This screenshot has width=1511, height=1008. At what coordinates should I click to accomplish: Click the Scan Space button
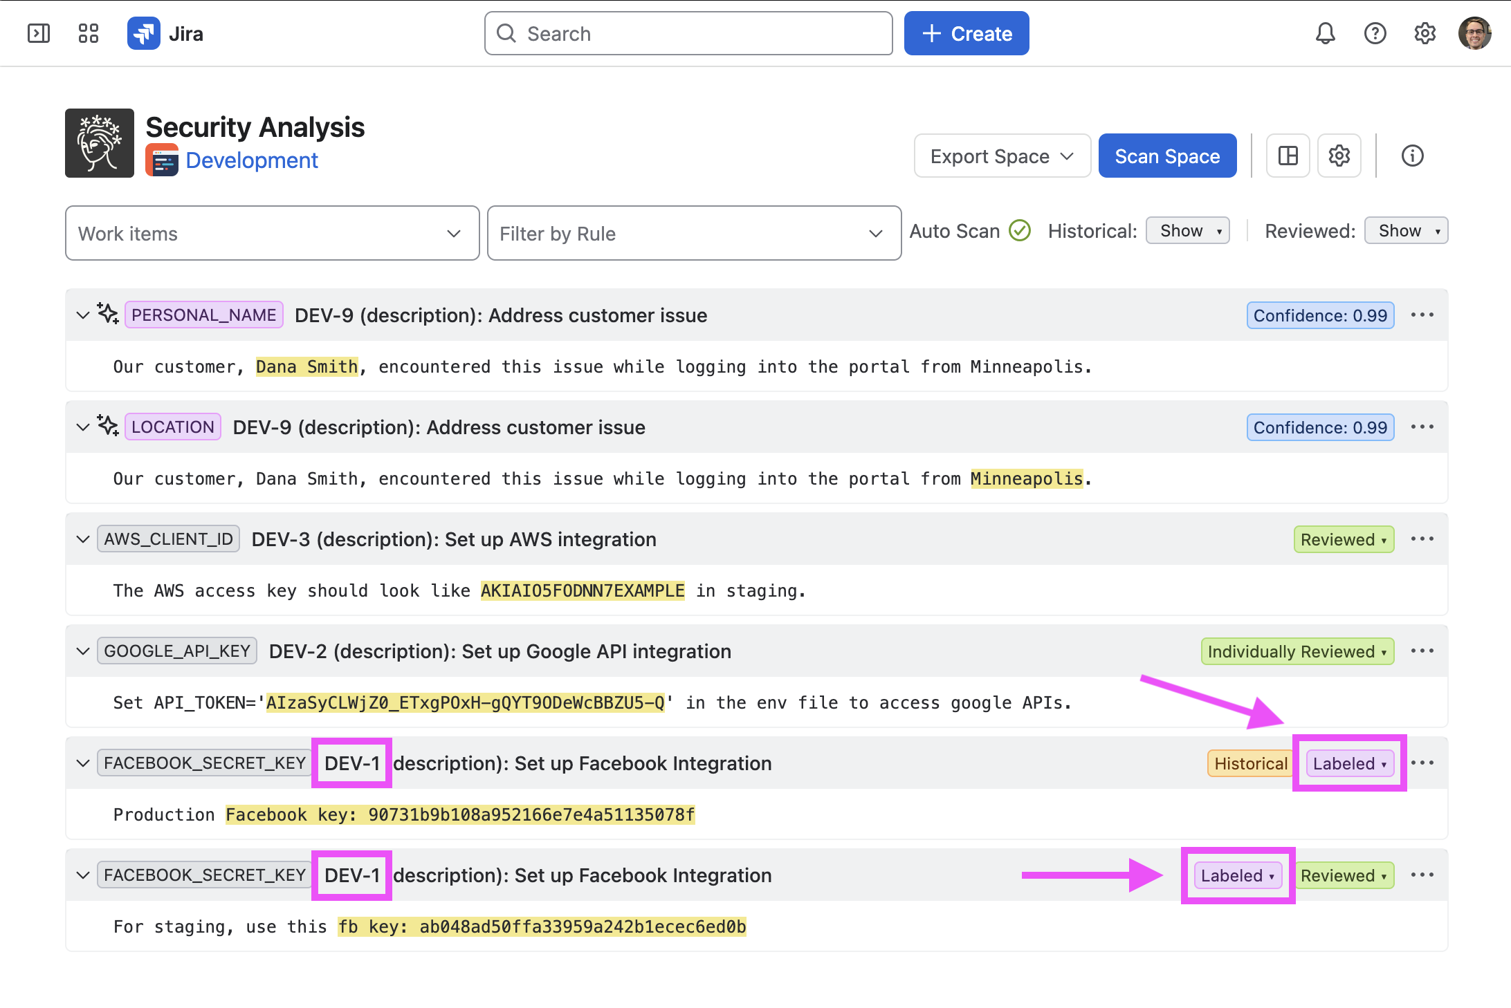coord(1167,156)
